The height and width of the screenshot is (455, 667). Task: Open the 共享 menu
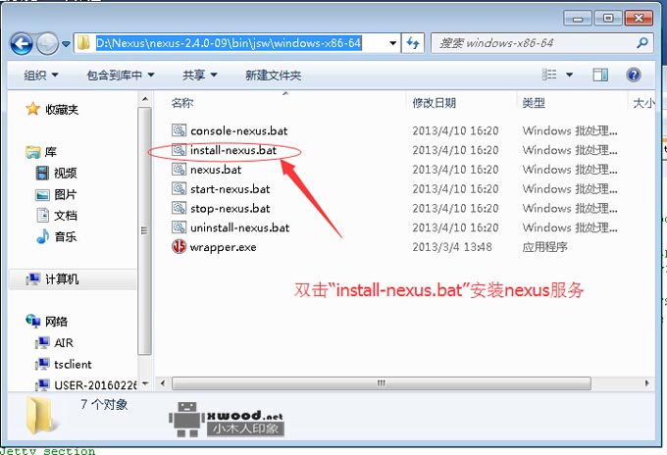click(200, 76)
